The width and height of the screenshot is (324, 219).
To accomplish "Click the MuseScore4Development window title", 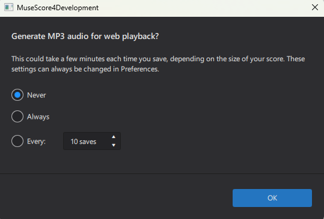I will (x=58, y=8).
